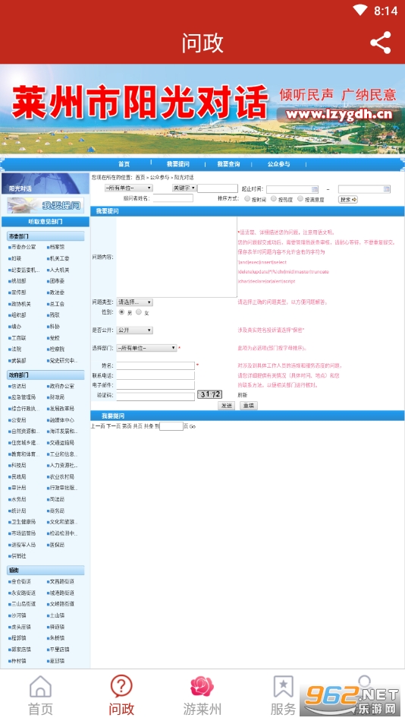Open the 是否公开 公开 dropdown

(134, 330)
